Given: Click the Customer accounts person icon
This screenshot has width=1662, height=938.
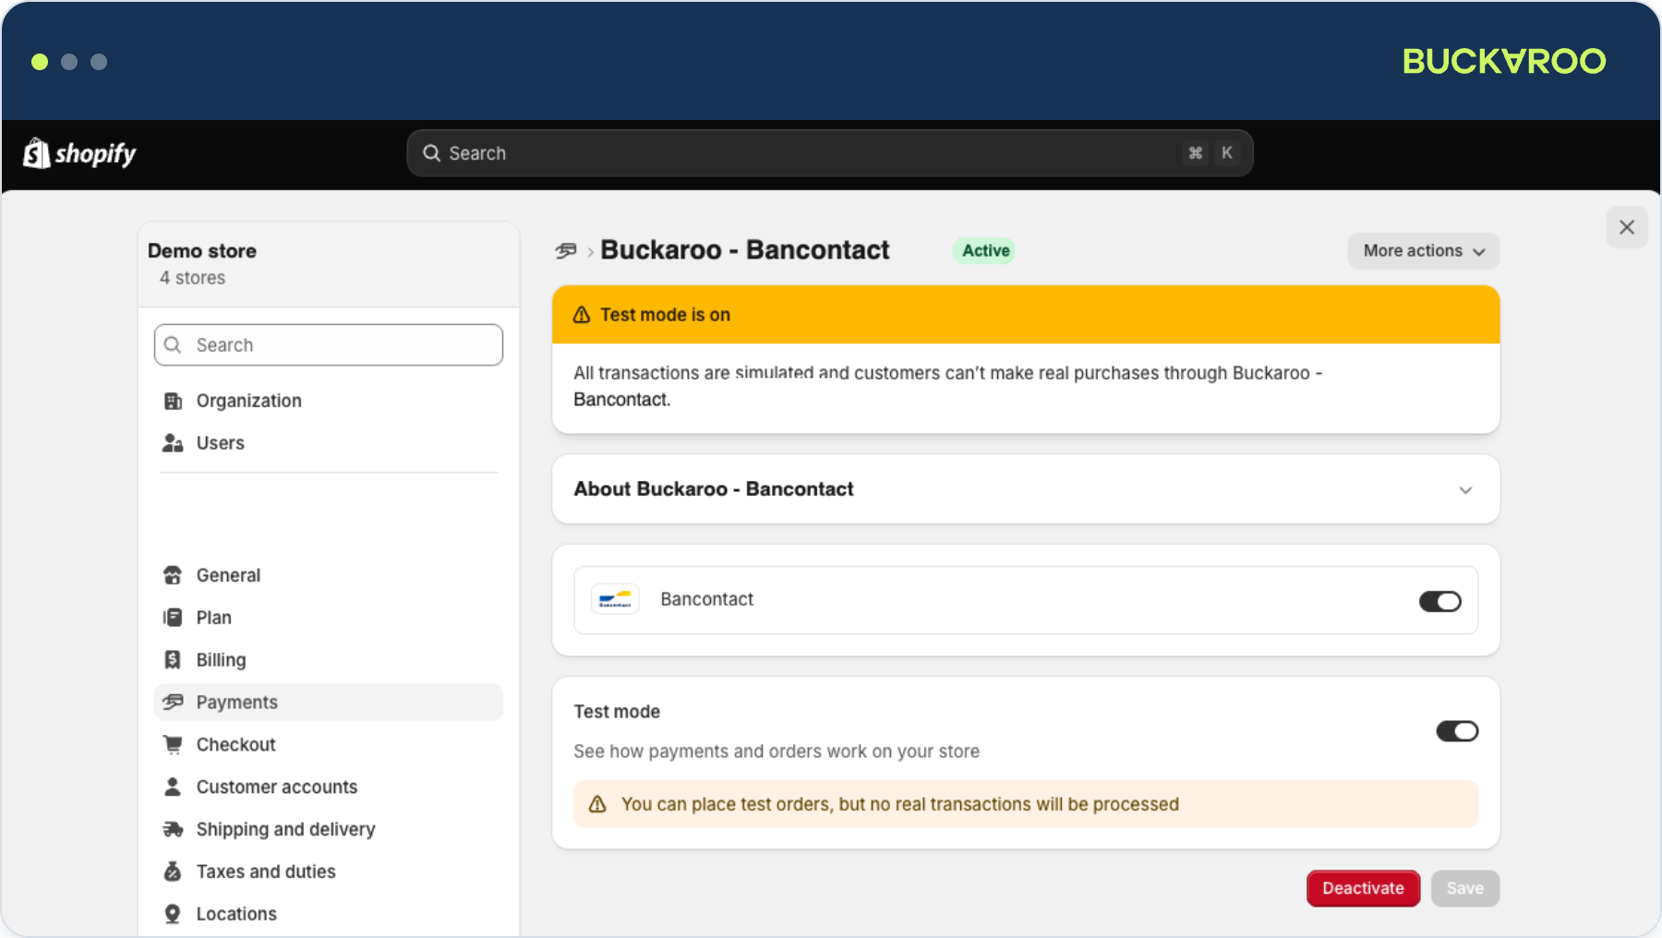Looking at the screenshot, I should 173,787.
